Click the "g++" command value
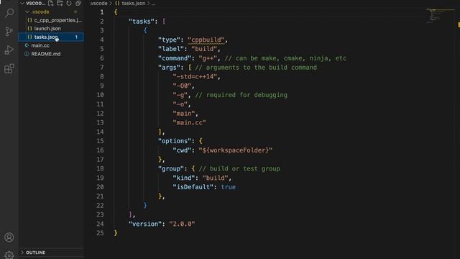 [x=208, y=58]
